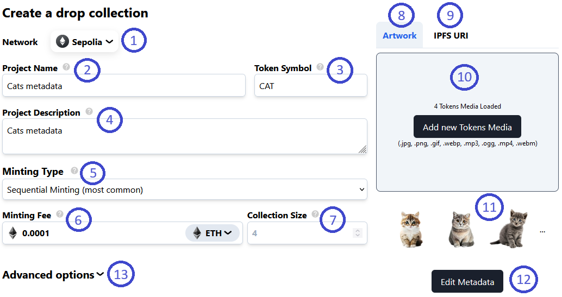Viewport: 562px width, 297px height.
Task: Switch to the Artwork tab
Action: 399,35
